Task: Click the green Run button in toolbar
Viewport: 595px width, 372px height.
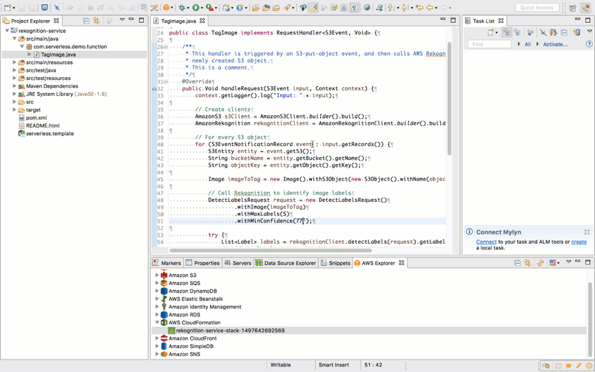Action: click(196, 8)
